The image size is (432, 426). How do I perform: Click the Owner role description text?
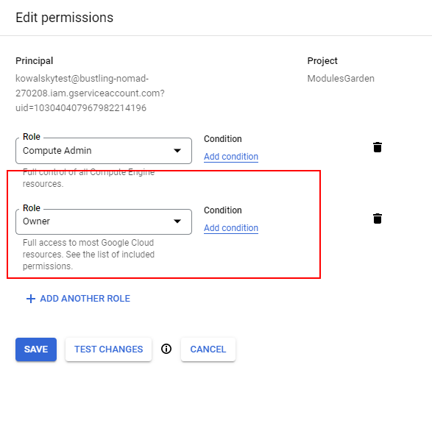88,255
